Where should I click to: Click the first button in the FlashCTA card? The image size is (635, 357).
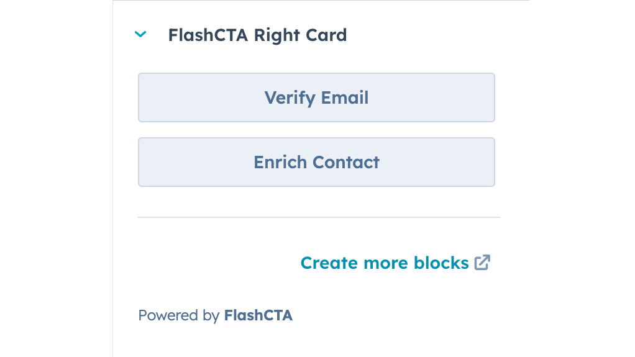coord(316,97)
